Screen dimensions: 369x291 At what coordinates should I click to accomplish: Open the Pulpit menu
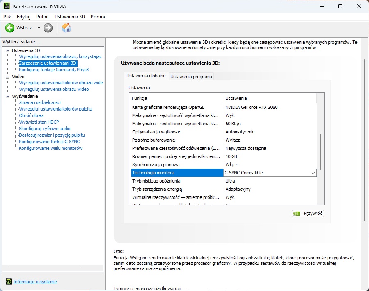pyautogui.click(x=42, y=17)
